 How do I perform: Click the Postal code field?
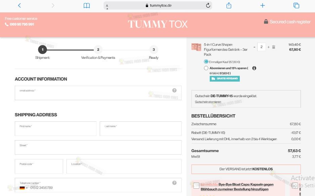click(39, 166)
